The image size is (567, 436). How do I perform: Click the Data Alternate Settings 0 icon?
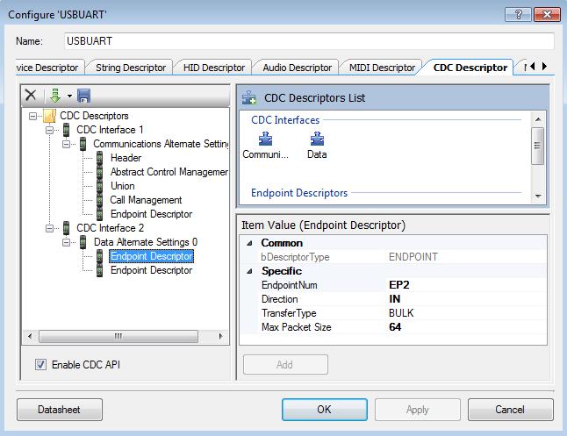coord(83,242)
